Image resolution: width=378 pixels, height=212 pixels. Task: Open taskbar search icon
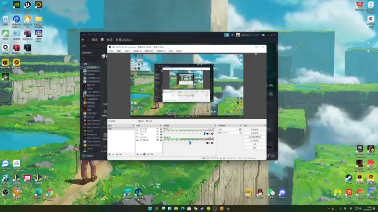click(x=156, y=208)
